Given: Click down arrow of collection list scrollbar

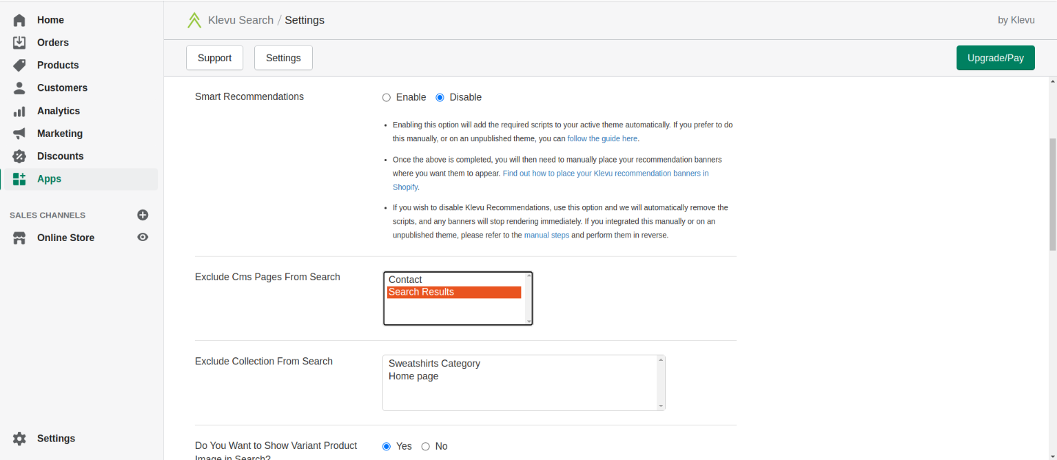Looking at the screenshot, I should [x=661, y=406].
